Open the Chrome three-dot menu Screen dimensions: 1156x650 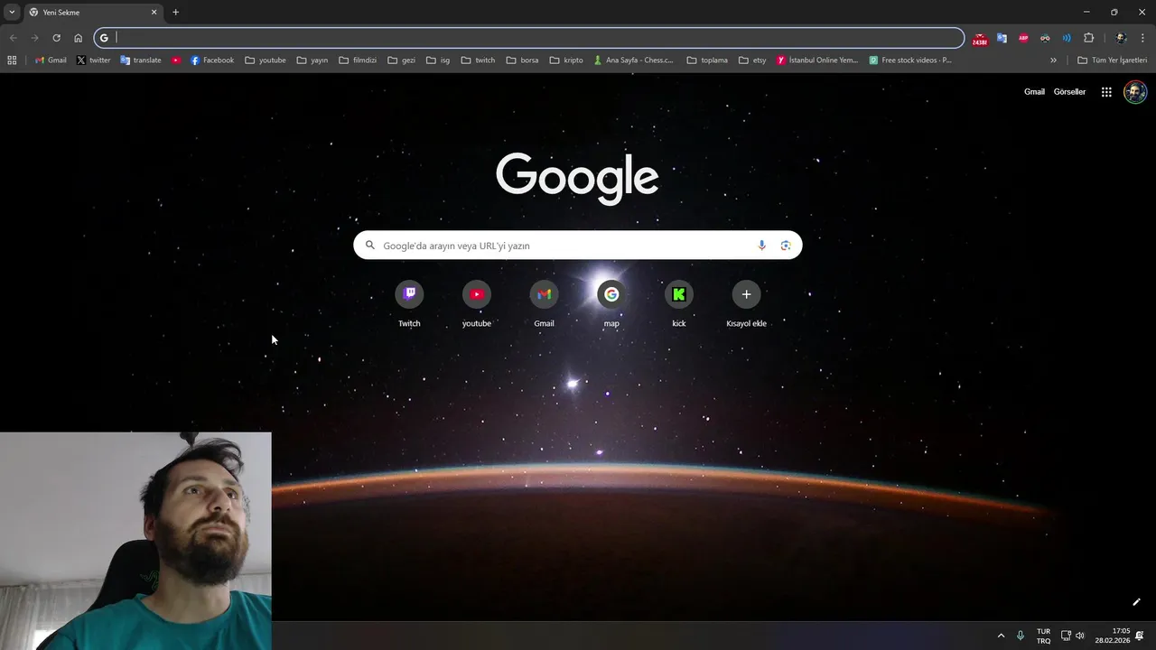[1143, 38]
